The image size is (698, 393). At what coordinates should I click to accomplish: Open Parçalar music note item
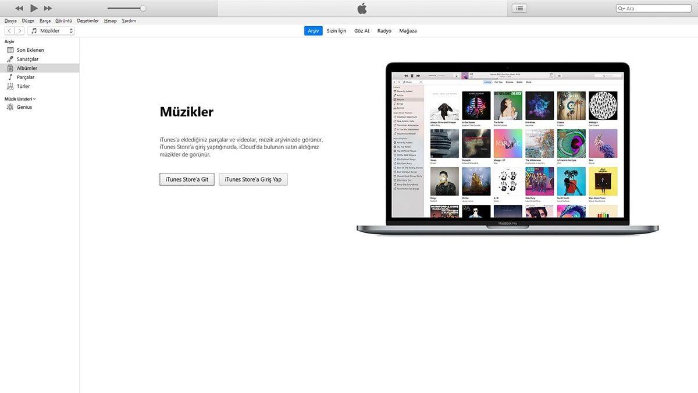click(x=25, y=77)
